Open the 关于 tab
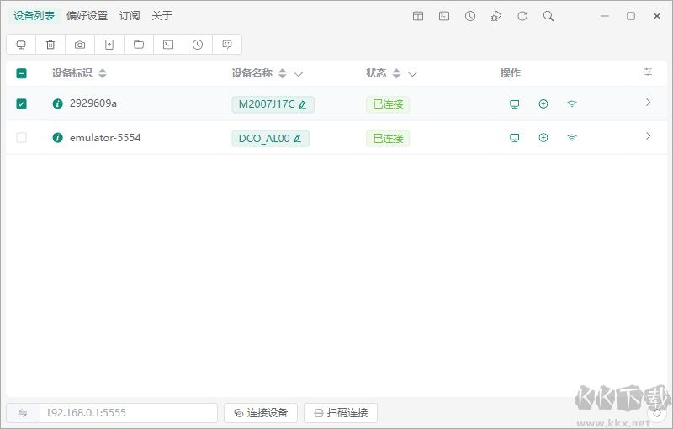Viewport: 673px width, 429px height. 162,16
